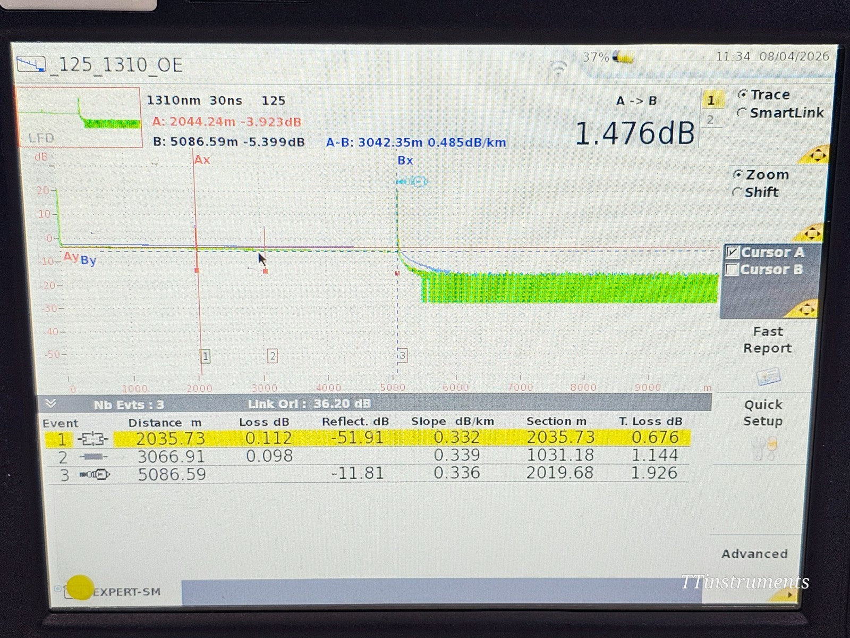Select event marker 2 on the trace
The height and width of the screenshot is (638, 850).
coord(272,356)
